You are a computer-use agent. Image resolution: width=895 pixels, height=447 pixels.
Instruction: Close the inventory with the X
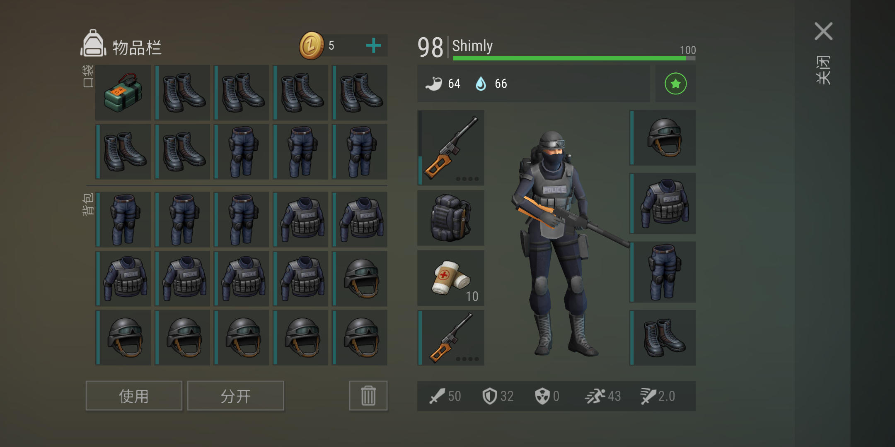(823, 31)
